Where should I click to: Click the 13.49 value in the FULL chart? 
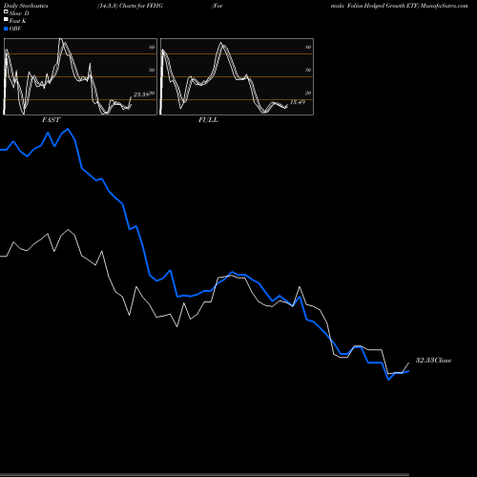point(298,102)
